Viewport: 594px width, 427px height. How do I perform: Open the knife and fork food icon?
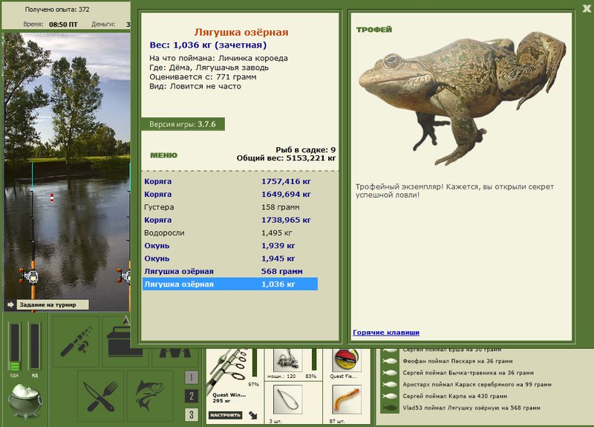pyautogui.click(x=100, y=396)
